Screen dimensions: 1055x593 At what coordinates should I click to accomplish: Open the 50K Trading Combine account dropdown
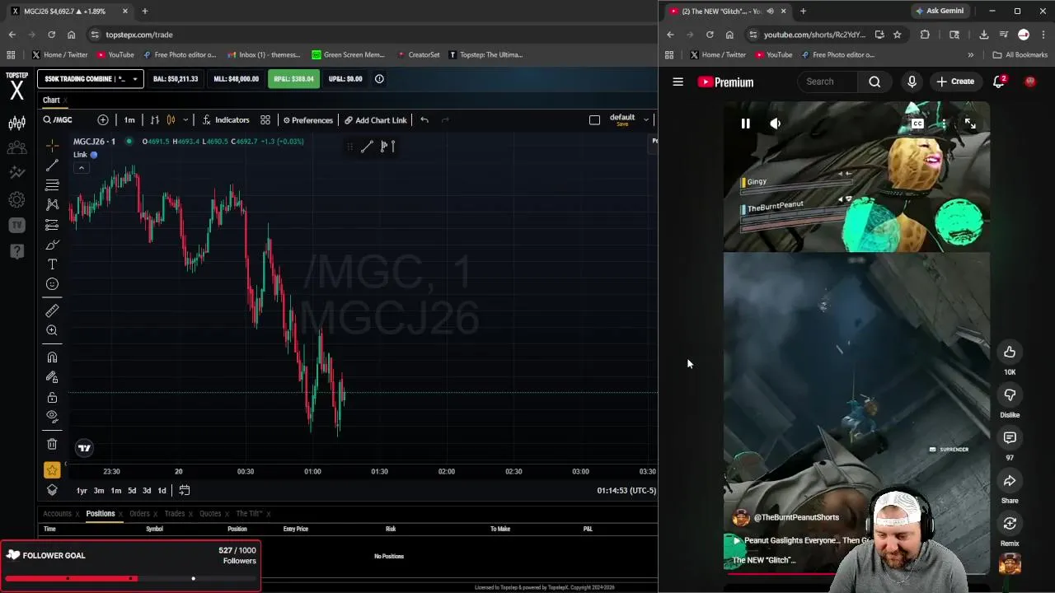point(91,79)
